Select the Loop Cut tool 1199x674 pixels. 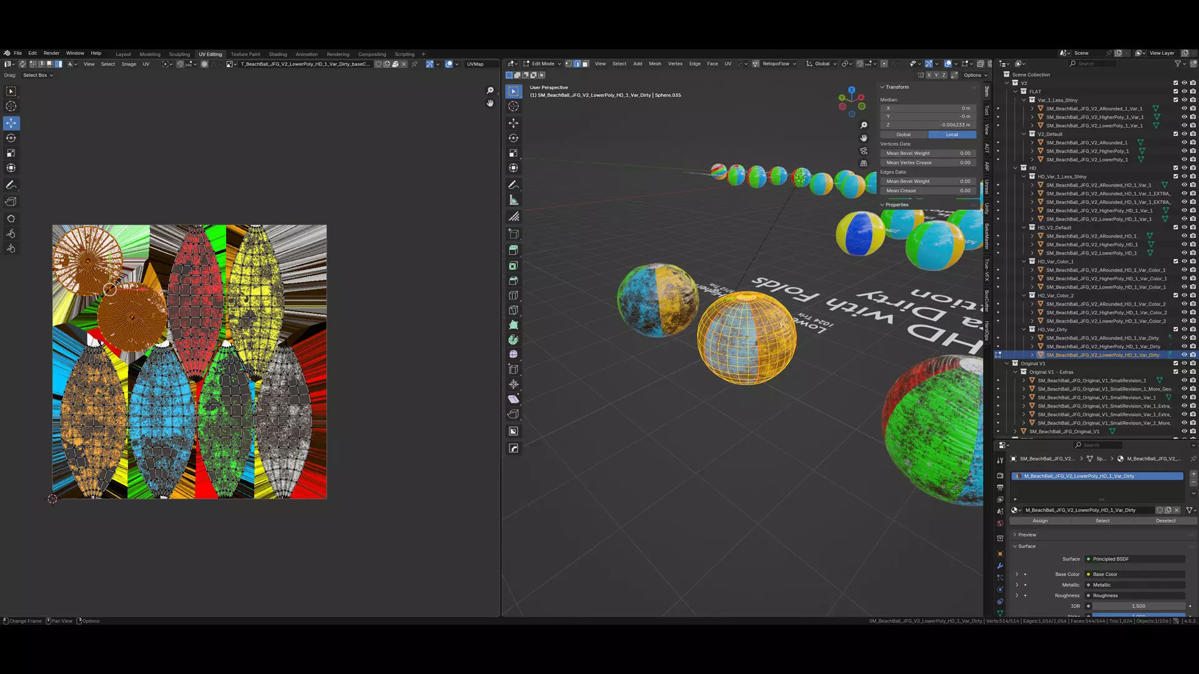(513, 295)
